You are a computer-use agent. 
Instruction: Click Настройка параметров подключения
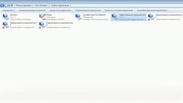152,10
